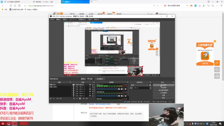
Task: Expand the address bar history dropdown arrow
Action: pos(160,6)
